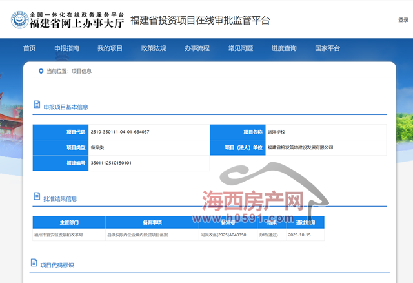
Task: Click the 登录 login link
Action: tap(403, 20)
